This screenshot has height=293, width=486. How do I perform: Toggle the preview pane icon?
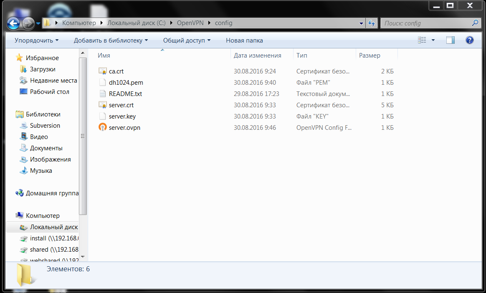450,40
